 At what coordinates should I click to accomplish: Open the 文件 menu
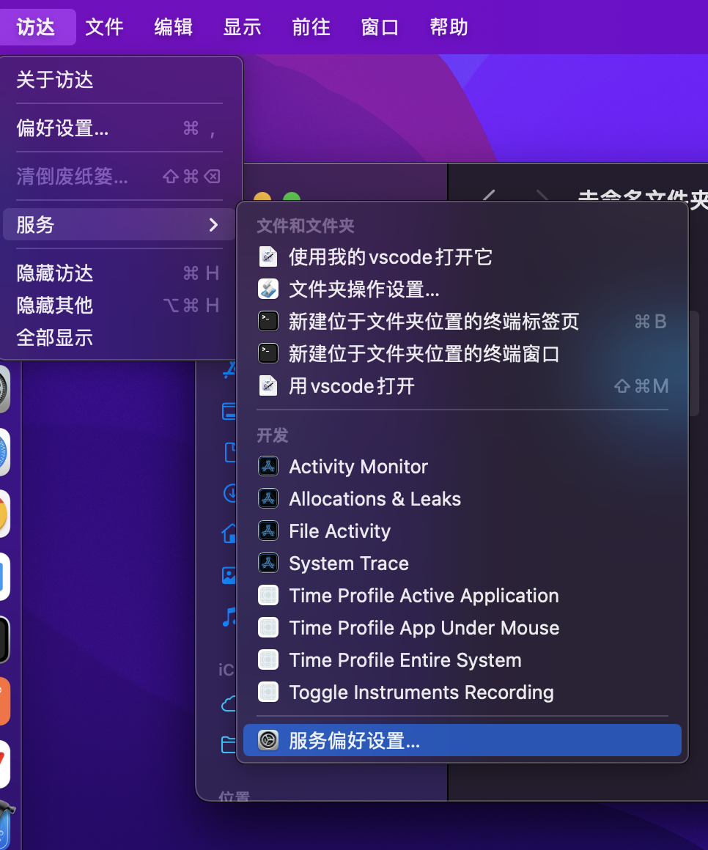point(104,26)
